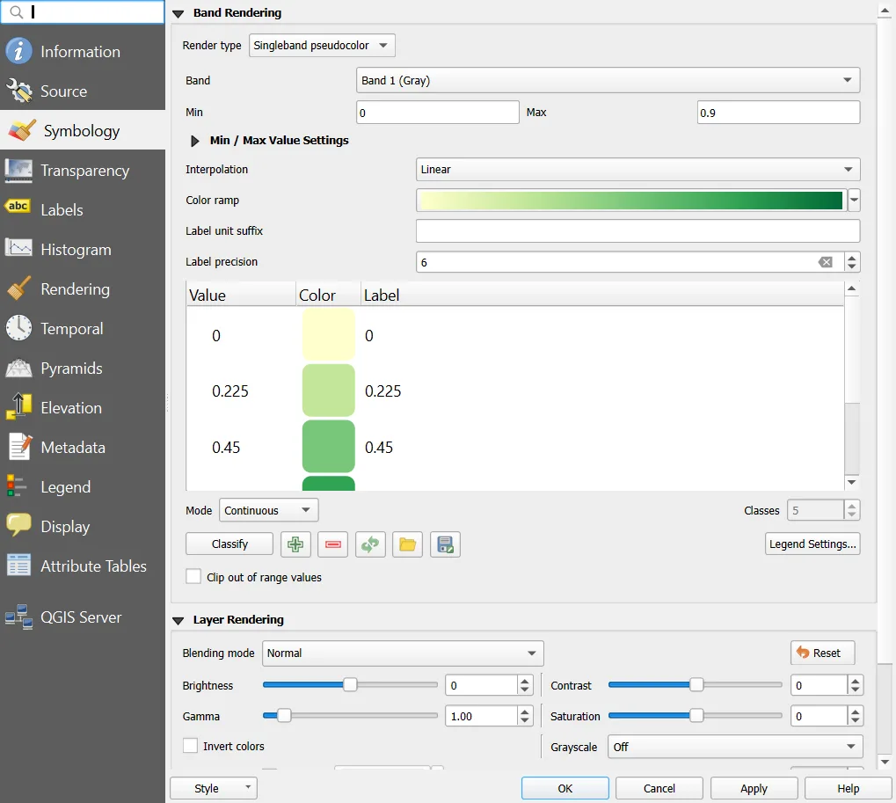Screen dimensions: 896x803
Task: Open the Style button menu
Action: point(214,788)
